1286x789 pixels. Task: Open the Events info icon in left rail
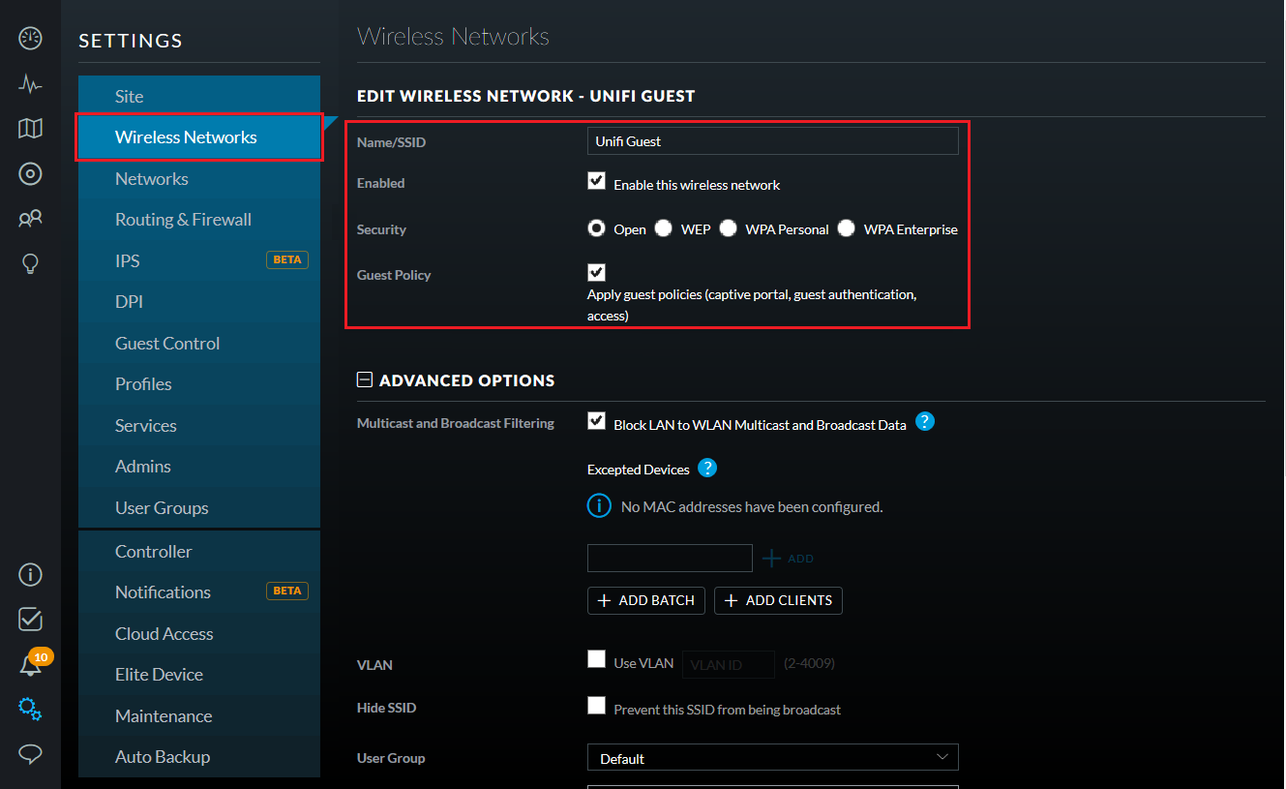point(30,574)
